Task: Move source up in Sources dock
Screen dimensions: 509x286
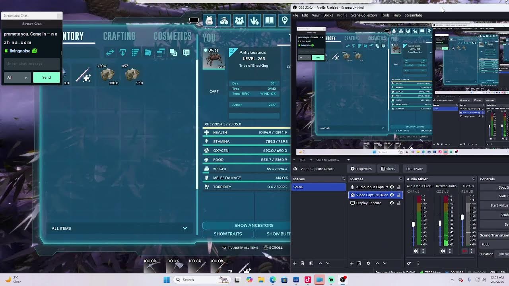Action: [377, 263]
